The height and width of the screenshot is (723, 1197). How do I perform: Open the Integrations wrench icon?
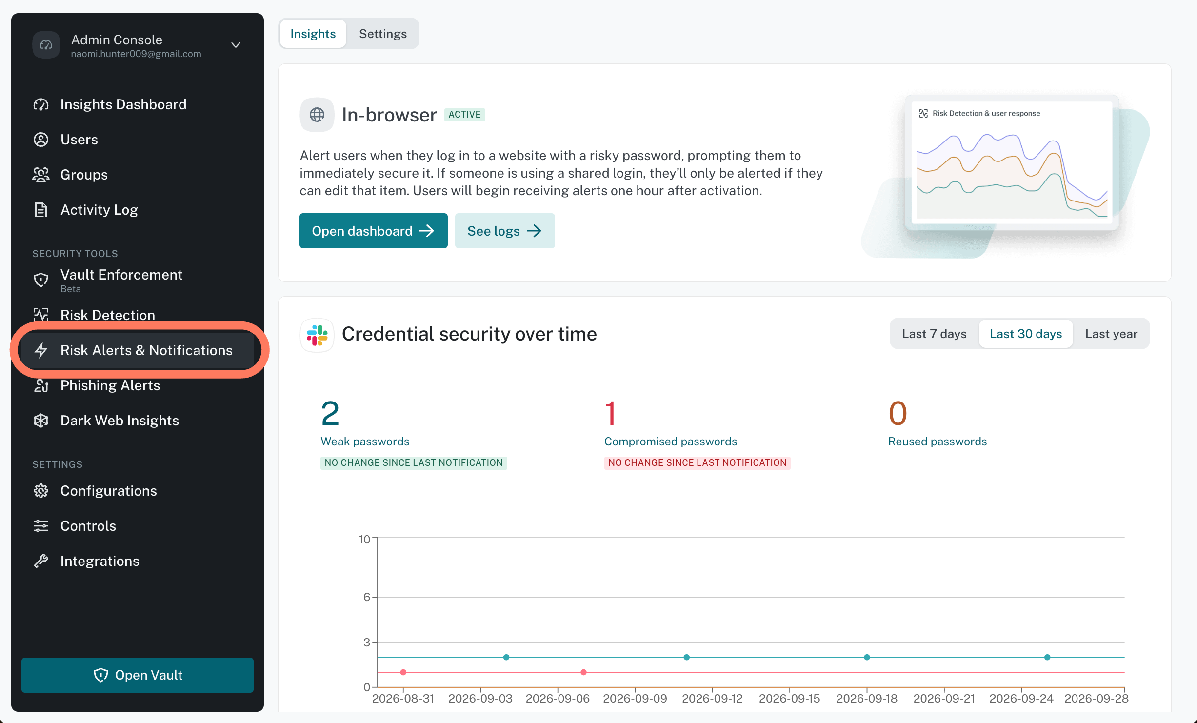tap(41, 561)
